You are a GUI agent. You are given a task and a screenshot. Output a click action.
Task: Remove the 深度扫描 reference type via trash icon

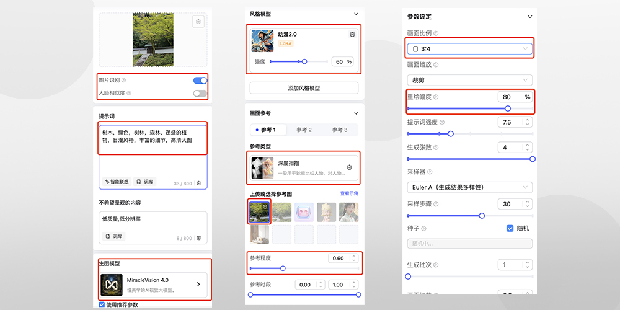point(350,167)
